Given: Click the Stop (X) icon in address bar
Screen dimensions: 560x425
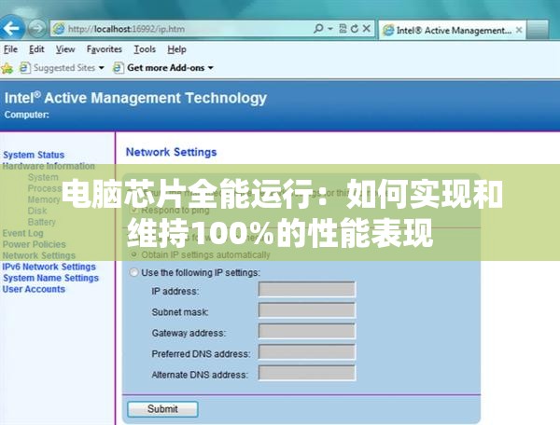Looking at the screenshot, I should pyautogui.click(x=367, y=29).
